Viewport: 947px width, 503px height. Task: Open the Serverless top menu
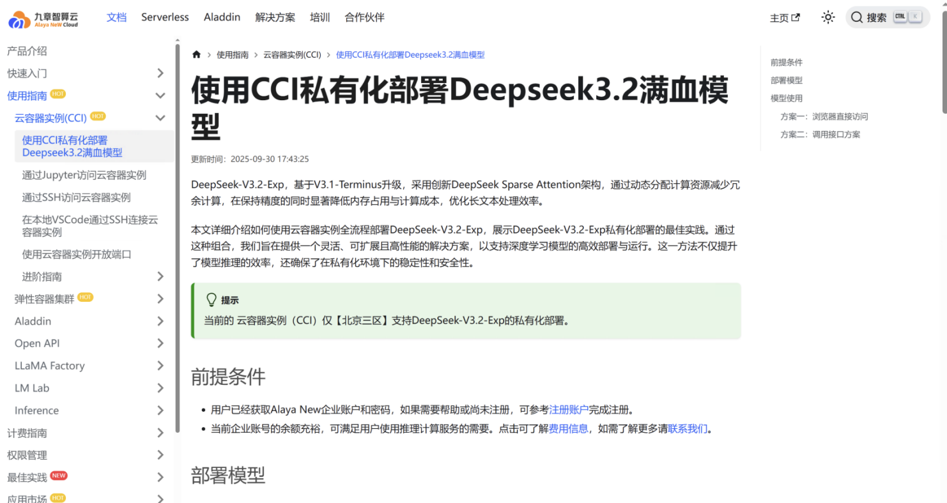click(165, 17)
